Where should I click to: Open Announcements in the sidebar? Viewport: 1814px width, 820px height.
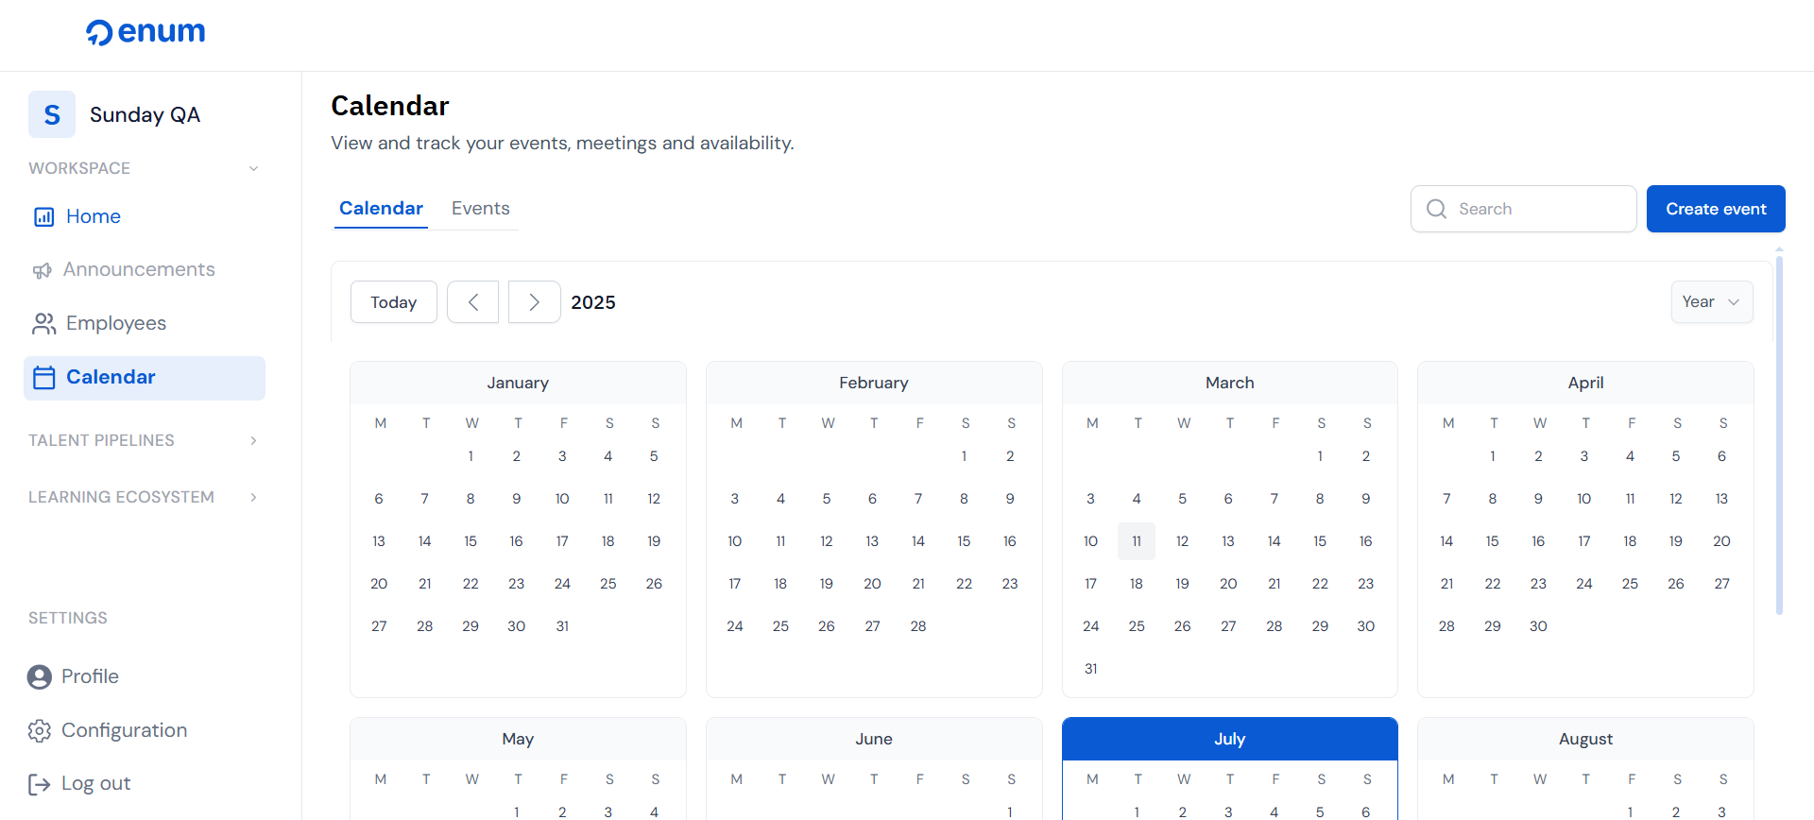(x=145, y=270)
